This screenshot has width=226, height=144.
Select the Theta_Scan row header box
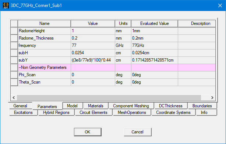pyautogui.click(x=14, y=82)
